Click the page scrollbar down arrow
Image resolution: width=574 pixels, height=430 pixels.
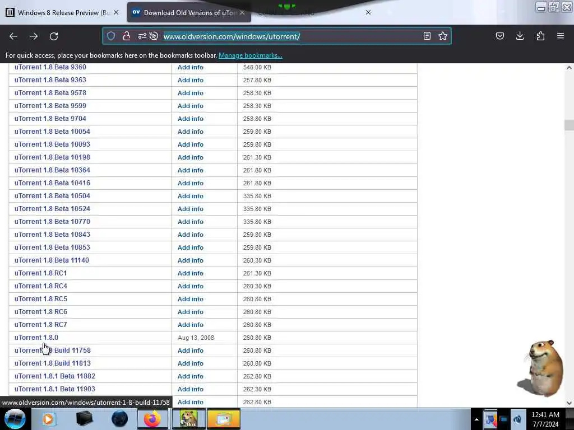pos(569,403)
